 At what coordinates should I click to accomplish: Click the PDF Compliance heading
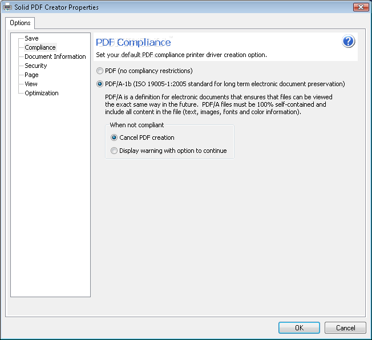click(134, 42)
